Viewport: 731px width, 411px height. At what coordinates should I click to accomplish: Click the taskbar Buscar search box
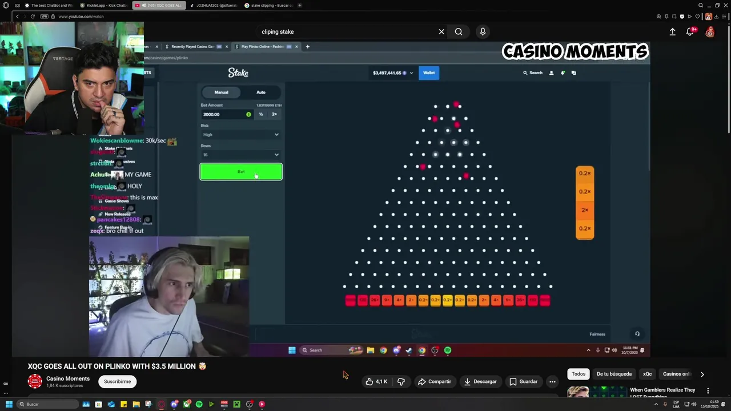47,404
